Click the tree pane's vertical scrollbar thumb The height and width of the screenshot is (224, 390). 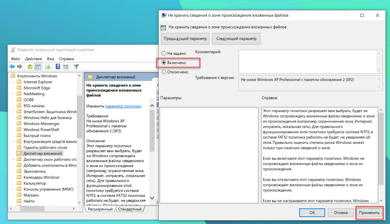(x=79, y=117)
